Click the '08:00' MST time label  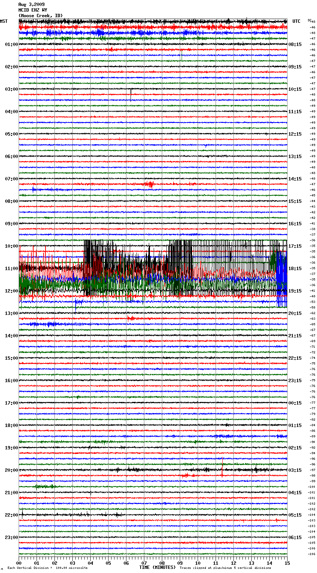click(x=12, y=201)
